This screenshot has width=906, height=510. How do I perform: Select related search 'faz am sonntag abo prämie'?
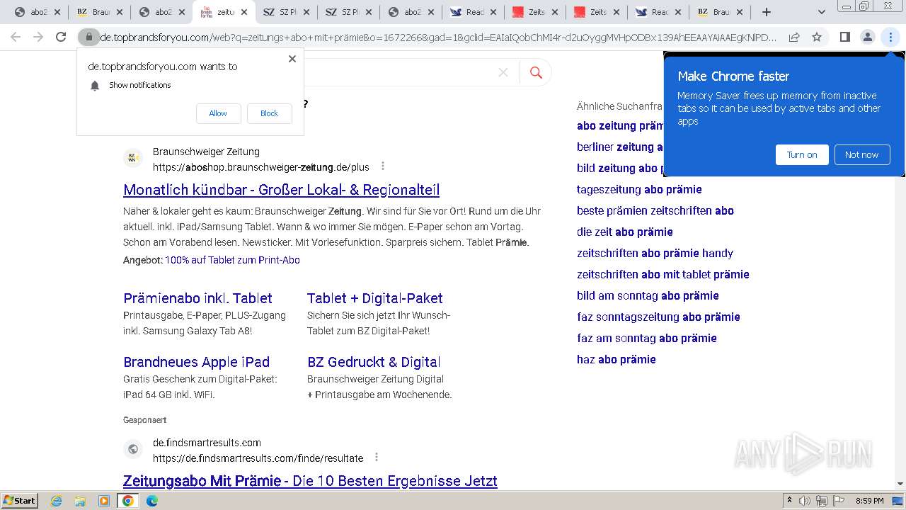pos(647,338)
